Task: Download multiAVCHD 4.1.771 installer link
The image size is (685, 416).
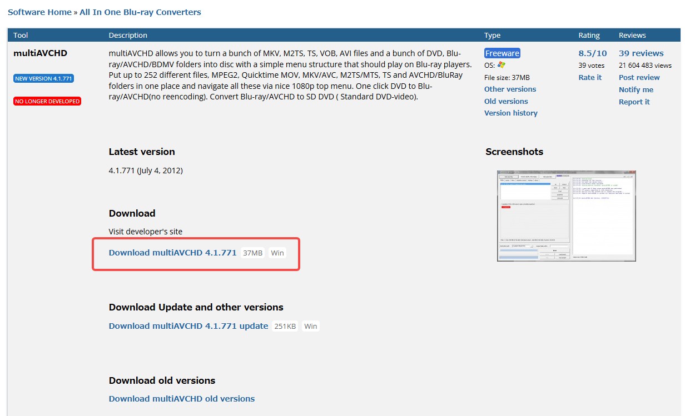Action: coord(173,253)
